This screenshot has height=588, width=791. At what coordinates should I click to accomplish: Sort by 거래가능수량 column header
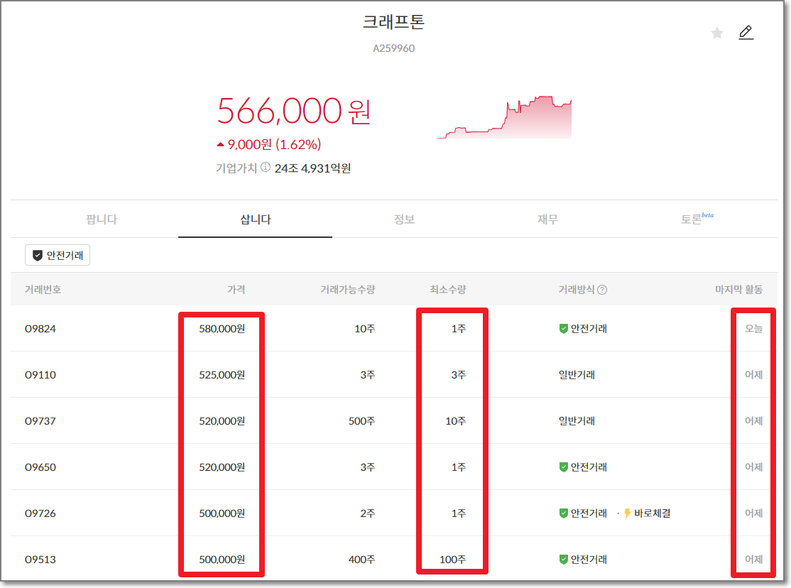point(348,289)
